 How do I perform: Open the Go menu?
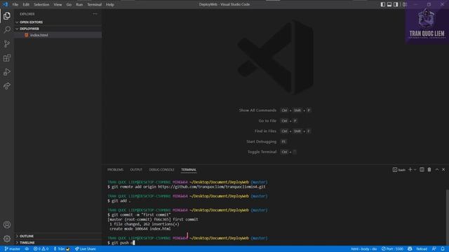[x=69, y=5]
